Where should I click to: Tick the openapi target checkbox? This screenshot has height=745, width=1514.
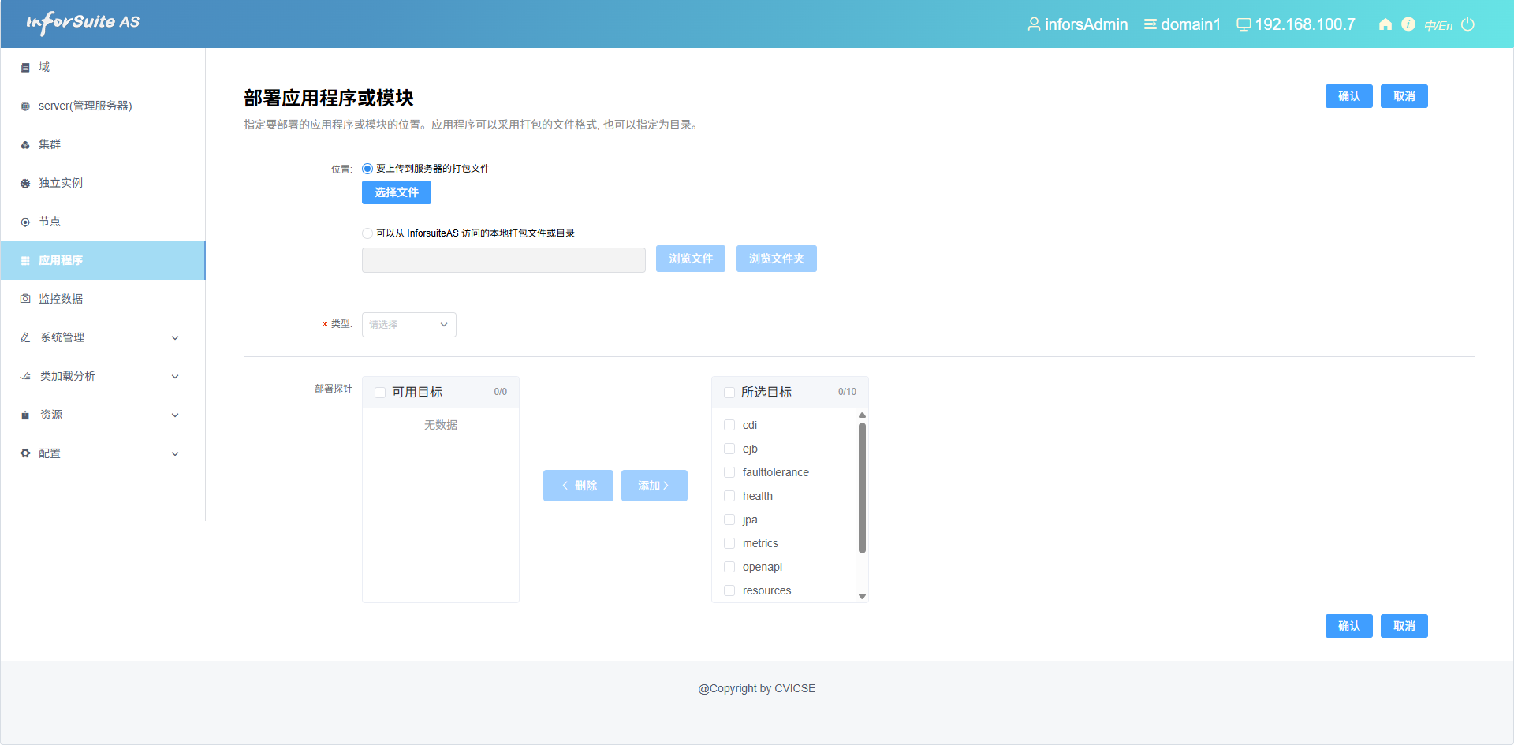tap(729, 567)
